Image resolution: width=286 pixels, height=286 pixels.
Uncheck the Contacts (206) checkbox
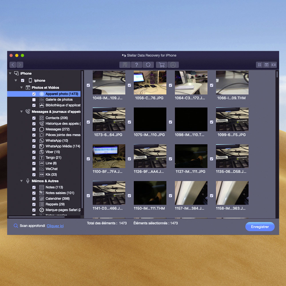34,118
